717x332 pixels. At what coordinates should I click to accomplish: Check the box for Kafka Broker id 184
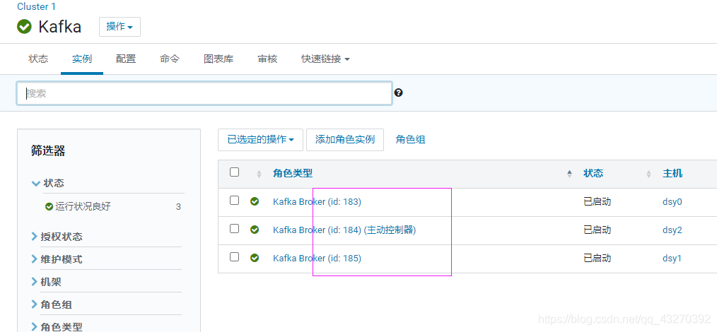(x=234, y=229)
